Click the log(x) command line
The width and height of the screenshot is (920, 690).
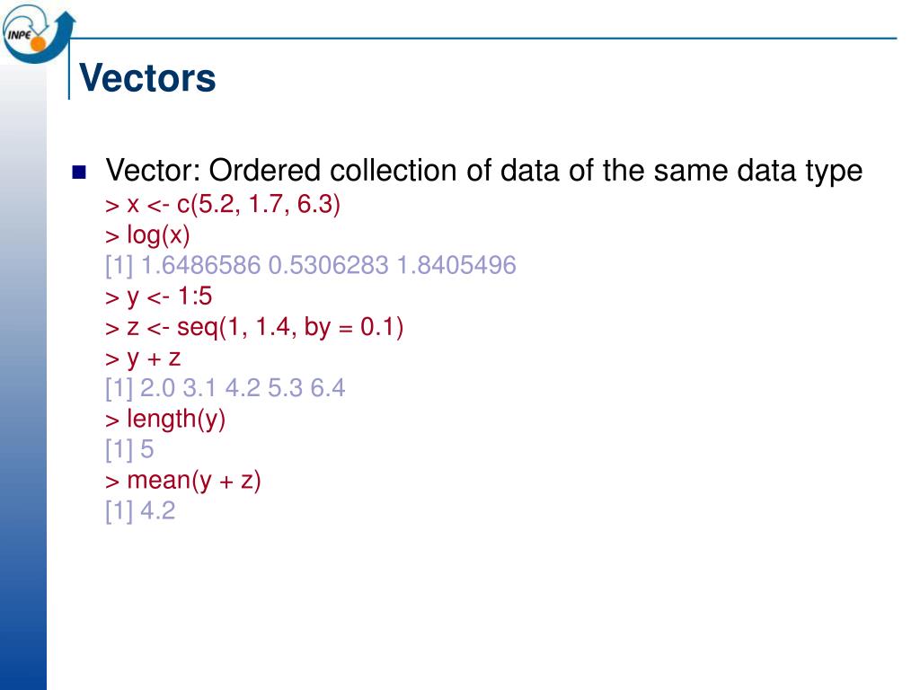point(147,235)
